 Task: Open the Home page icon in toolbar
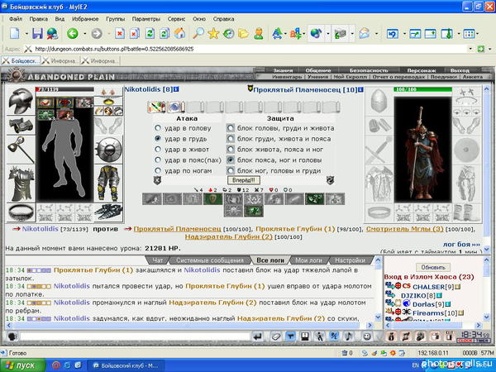click(179, 33)
